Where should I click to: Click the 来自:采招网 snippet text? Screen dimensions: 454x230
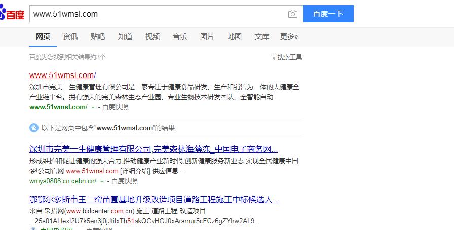click(117, 211)
